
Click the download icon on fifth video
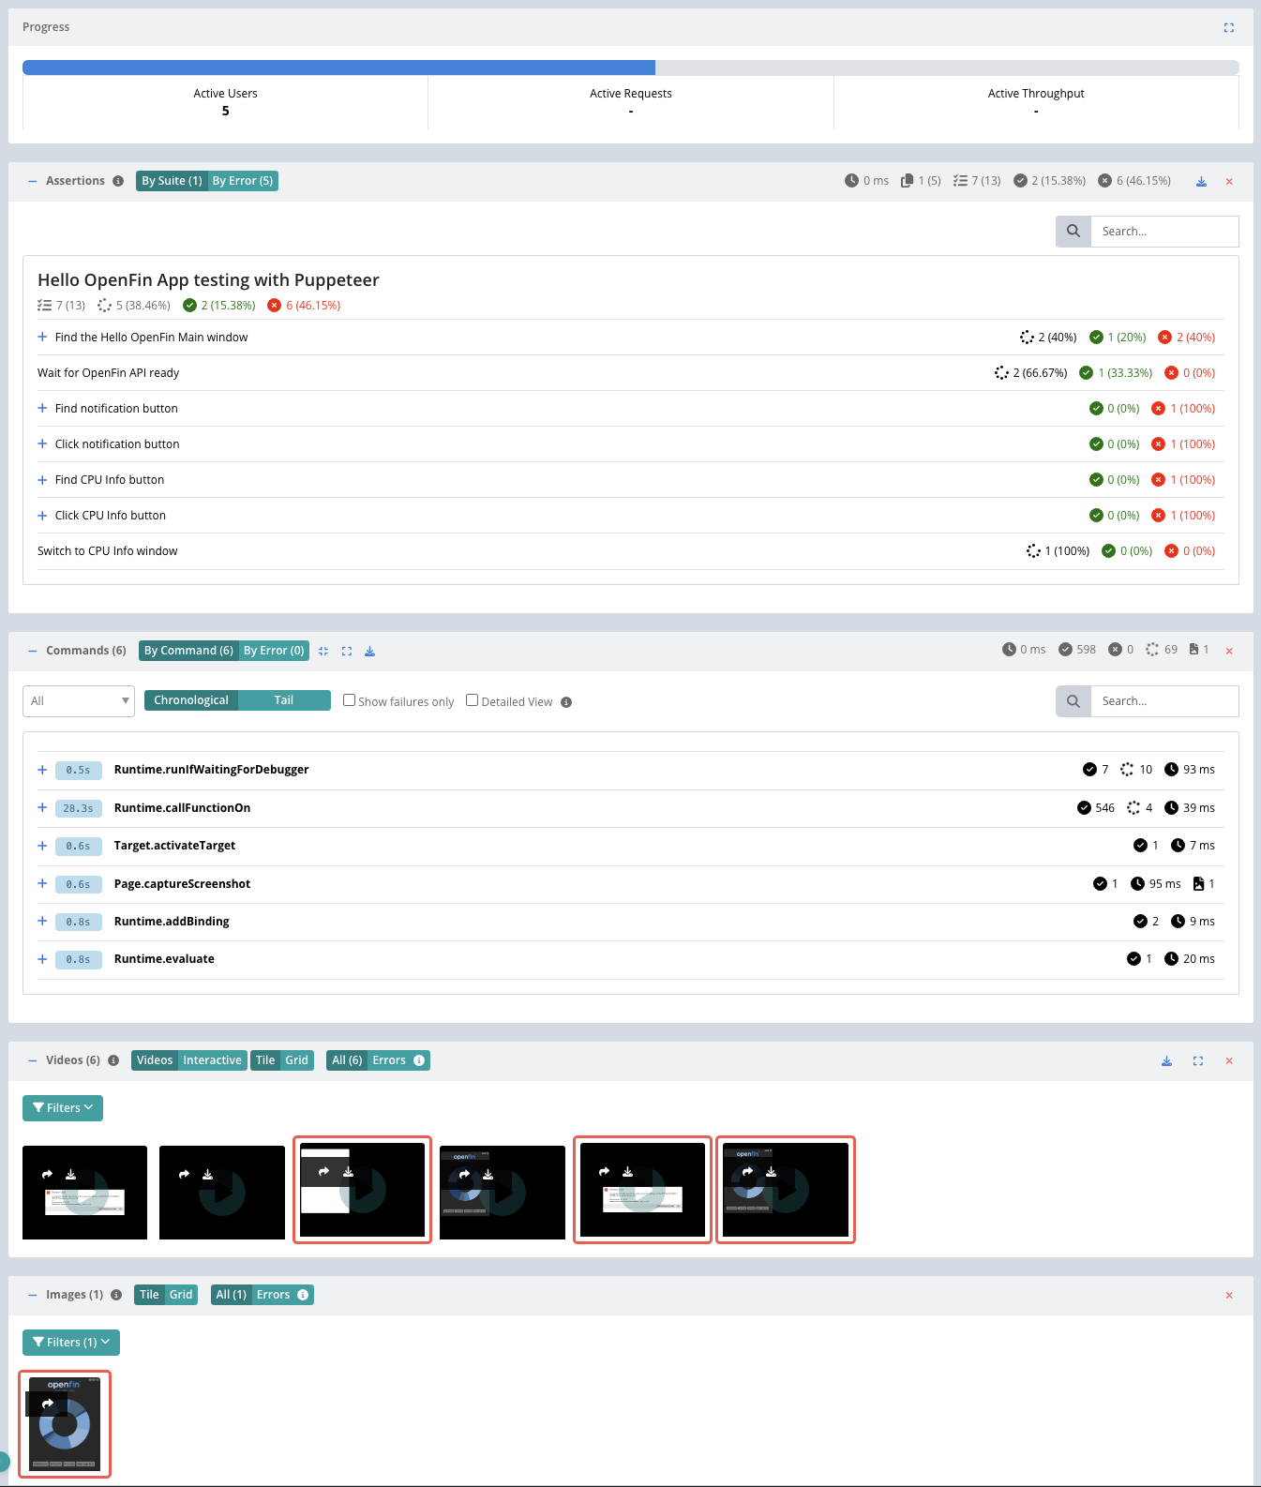click(x=628, y=1171)
